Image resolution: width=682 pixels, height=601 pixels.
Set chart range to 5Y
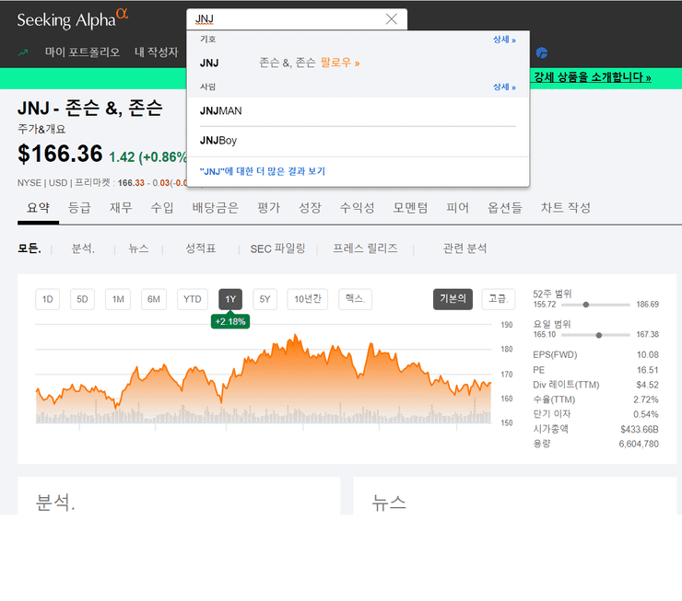pyautogui.click(x=265, y=299)
